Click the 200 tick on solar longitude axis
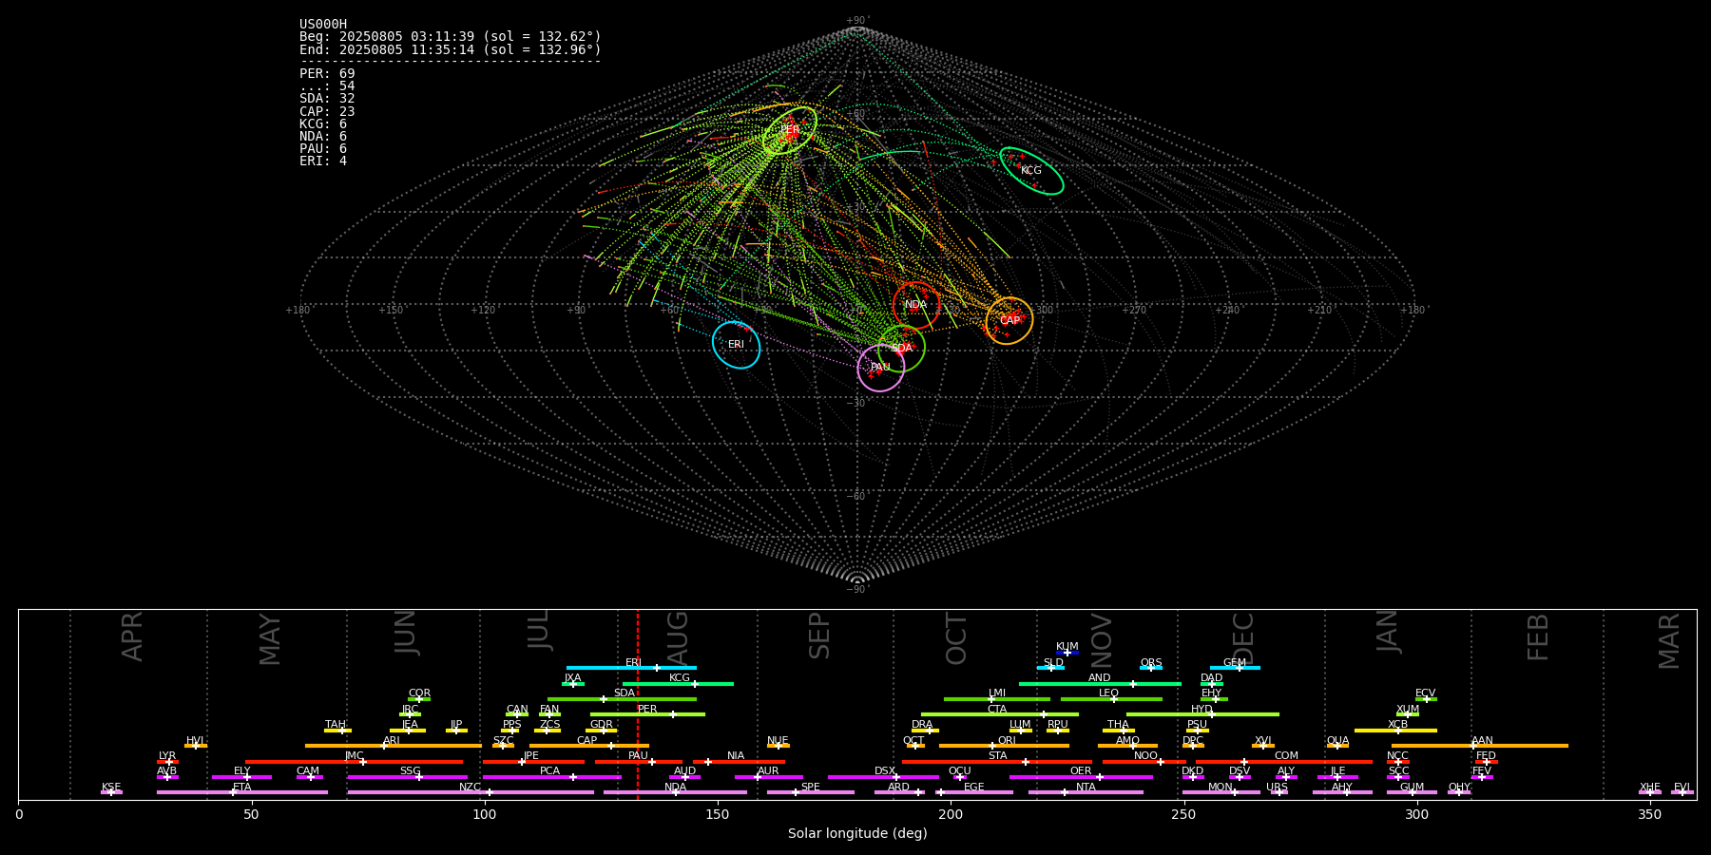This screenshot has width=1711, height=855. [x=951, y=814]
